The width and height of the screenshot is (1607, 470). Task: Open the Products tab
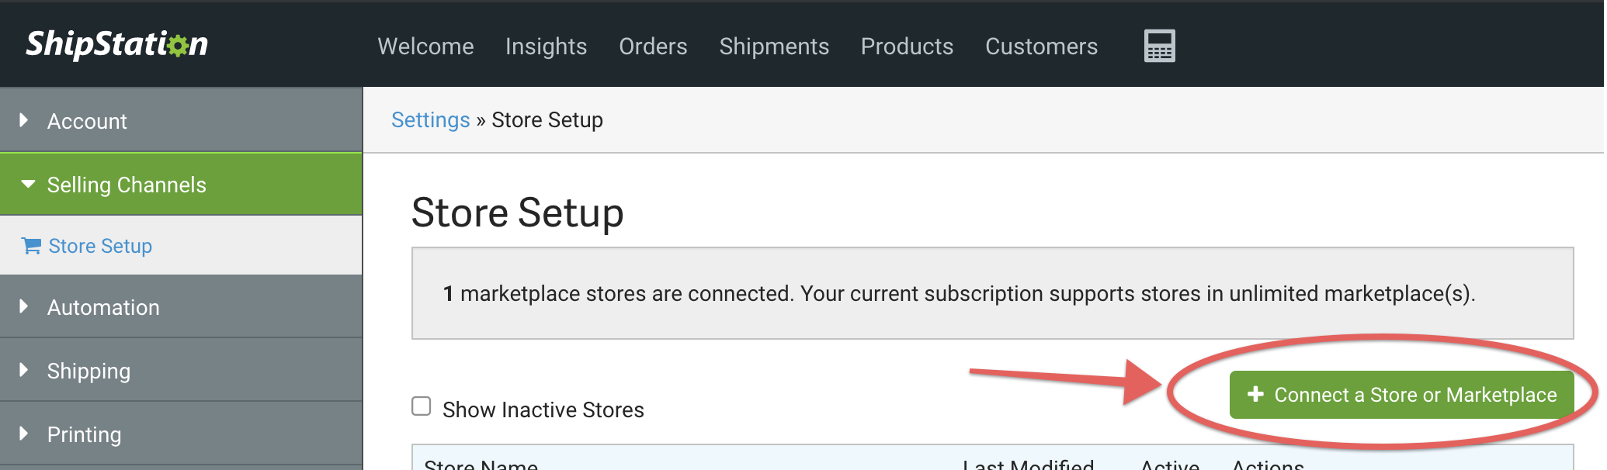pos(907,47)
